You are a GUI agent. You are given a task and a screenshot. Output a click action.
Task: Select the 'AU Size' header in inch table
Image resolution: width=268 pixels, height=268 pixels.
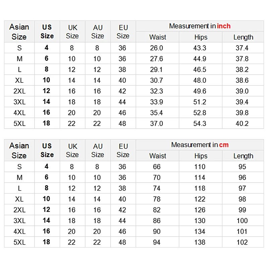pos(97,32)
